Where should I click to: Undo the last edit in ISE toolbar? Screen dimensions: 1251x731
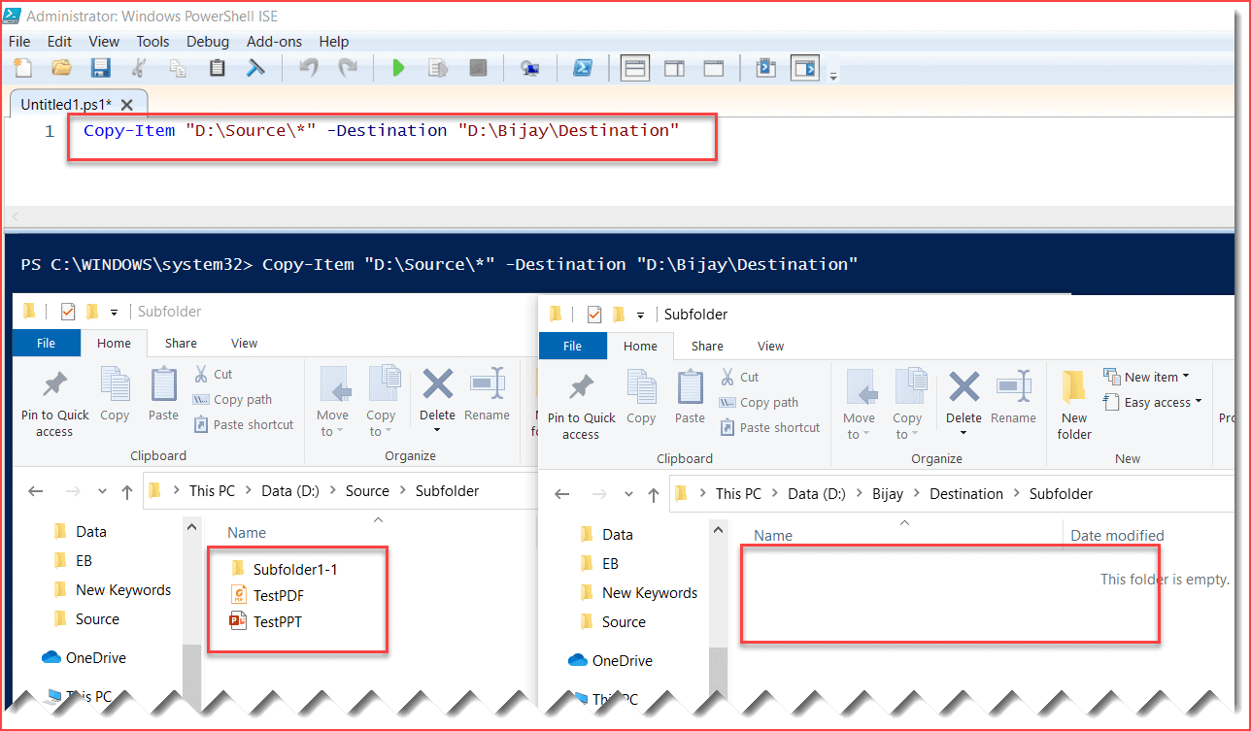pyautogui.click(x=309, y=67)
